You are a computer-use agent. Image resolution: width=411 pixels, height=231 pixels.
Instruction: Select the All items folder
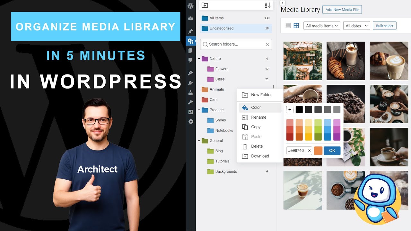(236, 18)
